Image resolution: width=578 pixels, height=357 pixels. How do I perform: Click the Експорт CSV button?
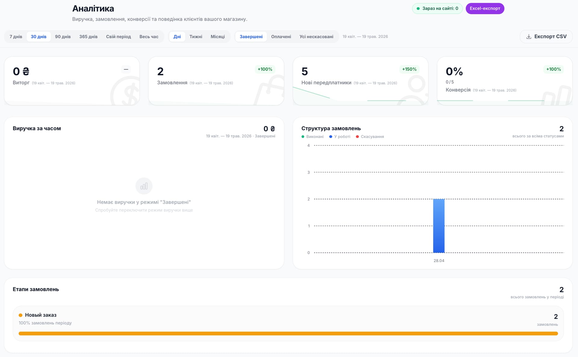coord(546,36)
